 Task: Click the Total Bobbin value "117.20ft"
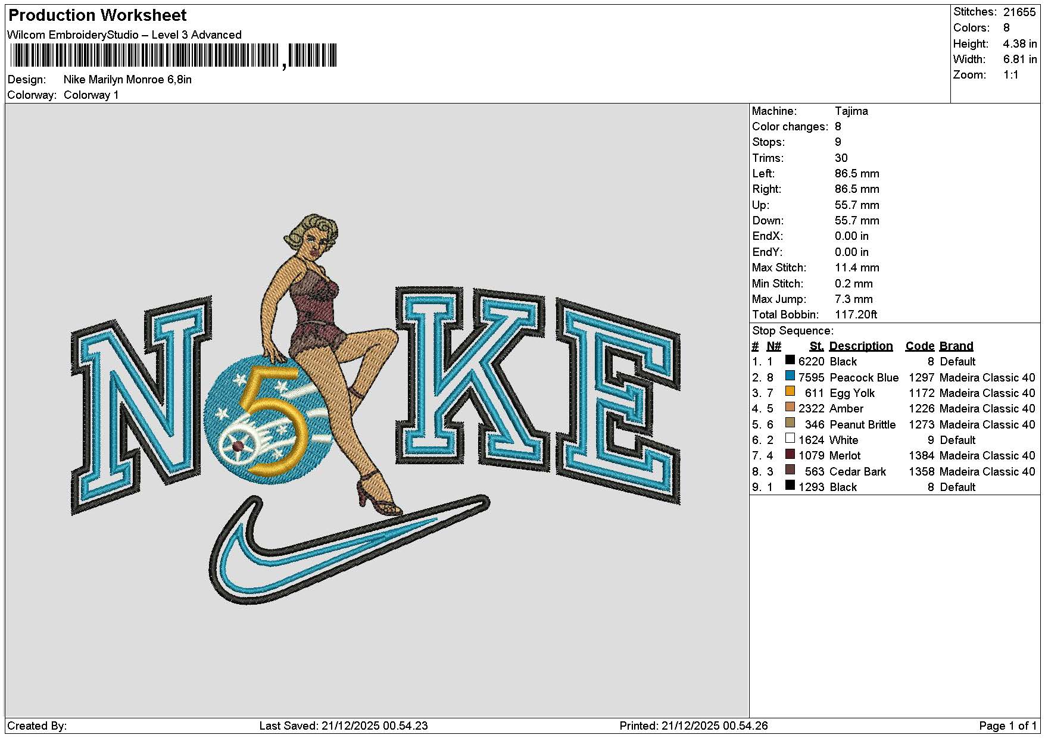pos(856,315)
